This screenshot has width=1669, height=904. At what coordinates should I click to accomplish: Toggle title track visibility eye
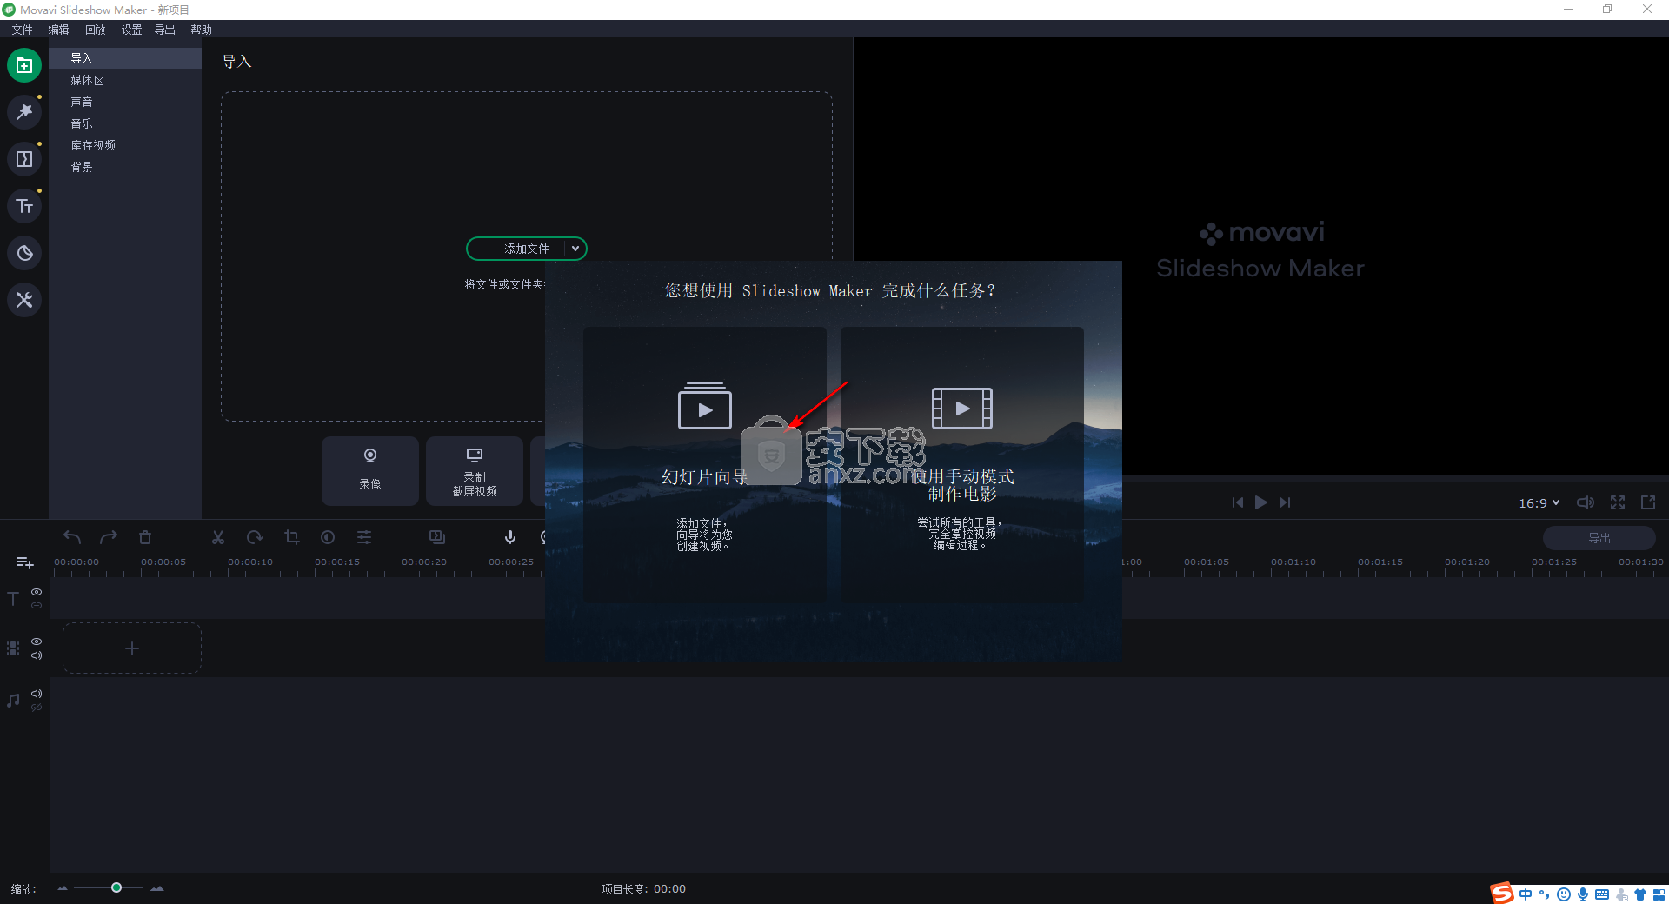pos(37,591)
